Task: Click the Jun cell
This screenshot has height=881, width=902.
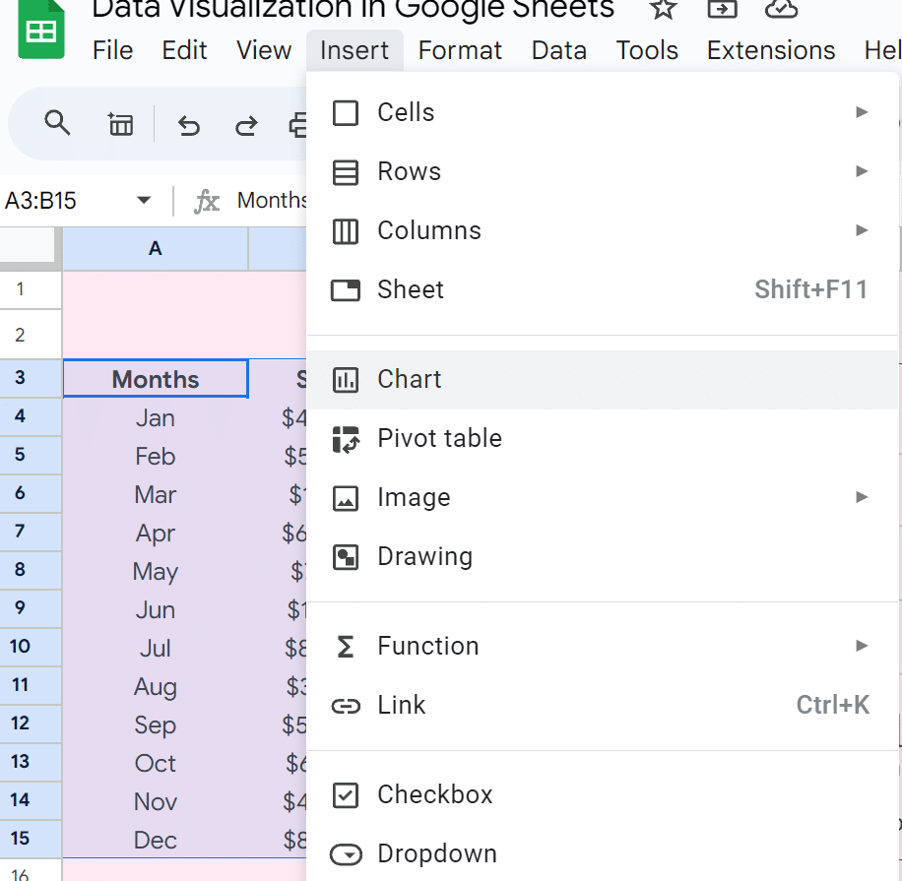Action: (156, 609)
